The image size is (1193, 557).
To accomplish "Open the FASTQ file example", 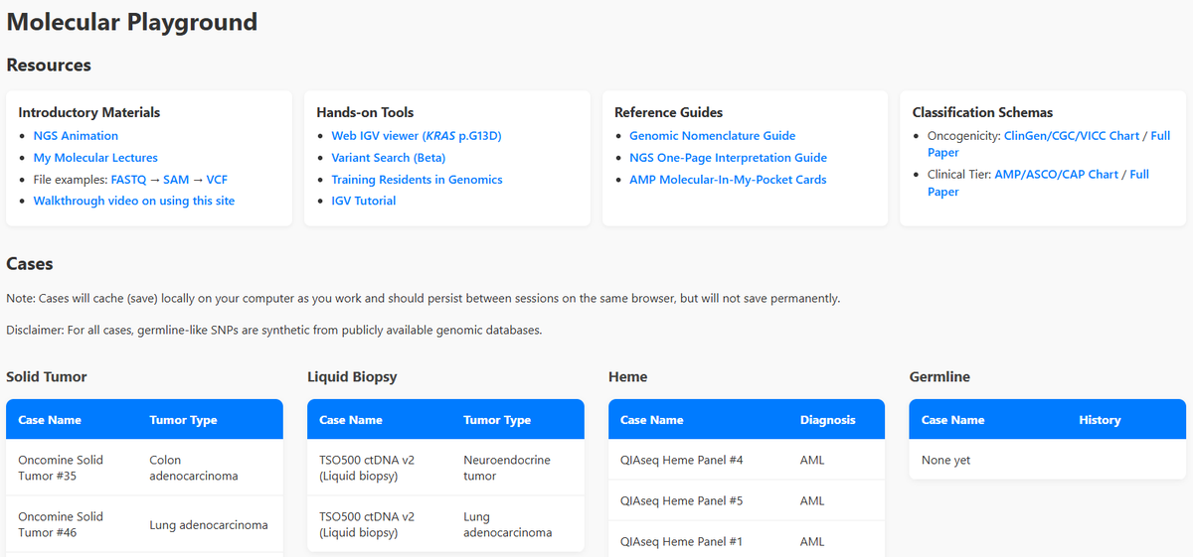I will [129, 180].
